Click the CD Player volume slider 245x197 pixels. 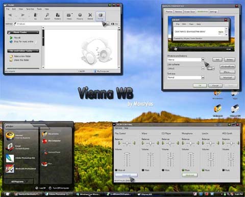[170, 158]
